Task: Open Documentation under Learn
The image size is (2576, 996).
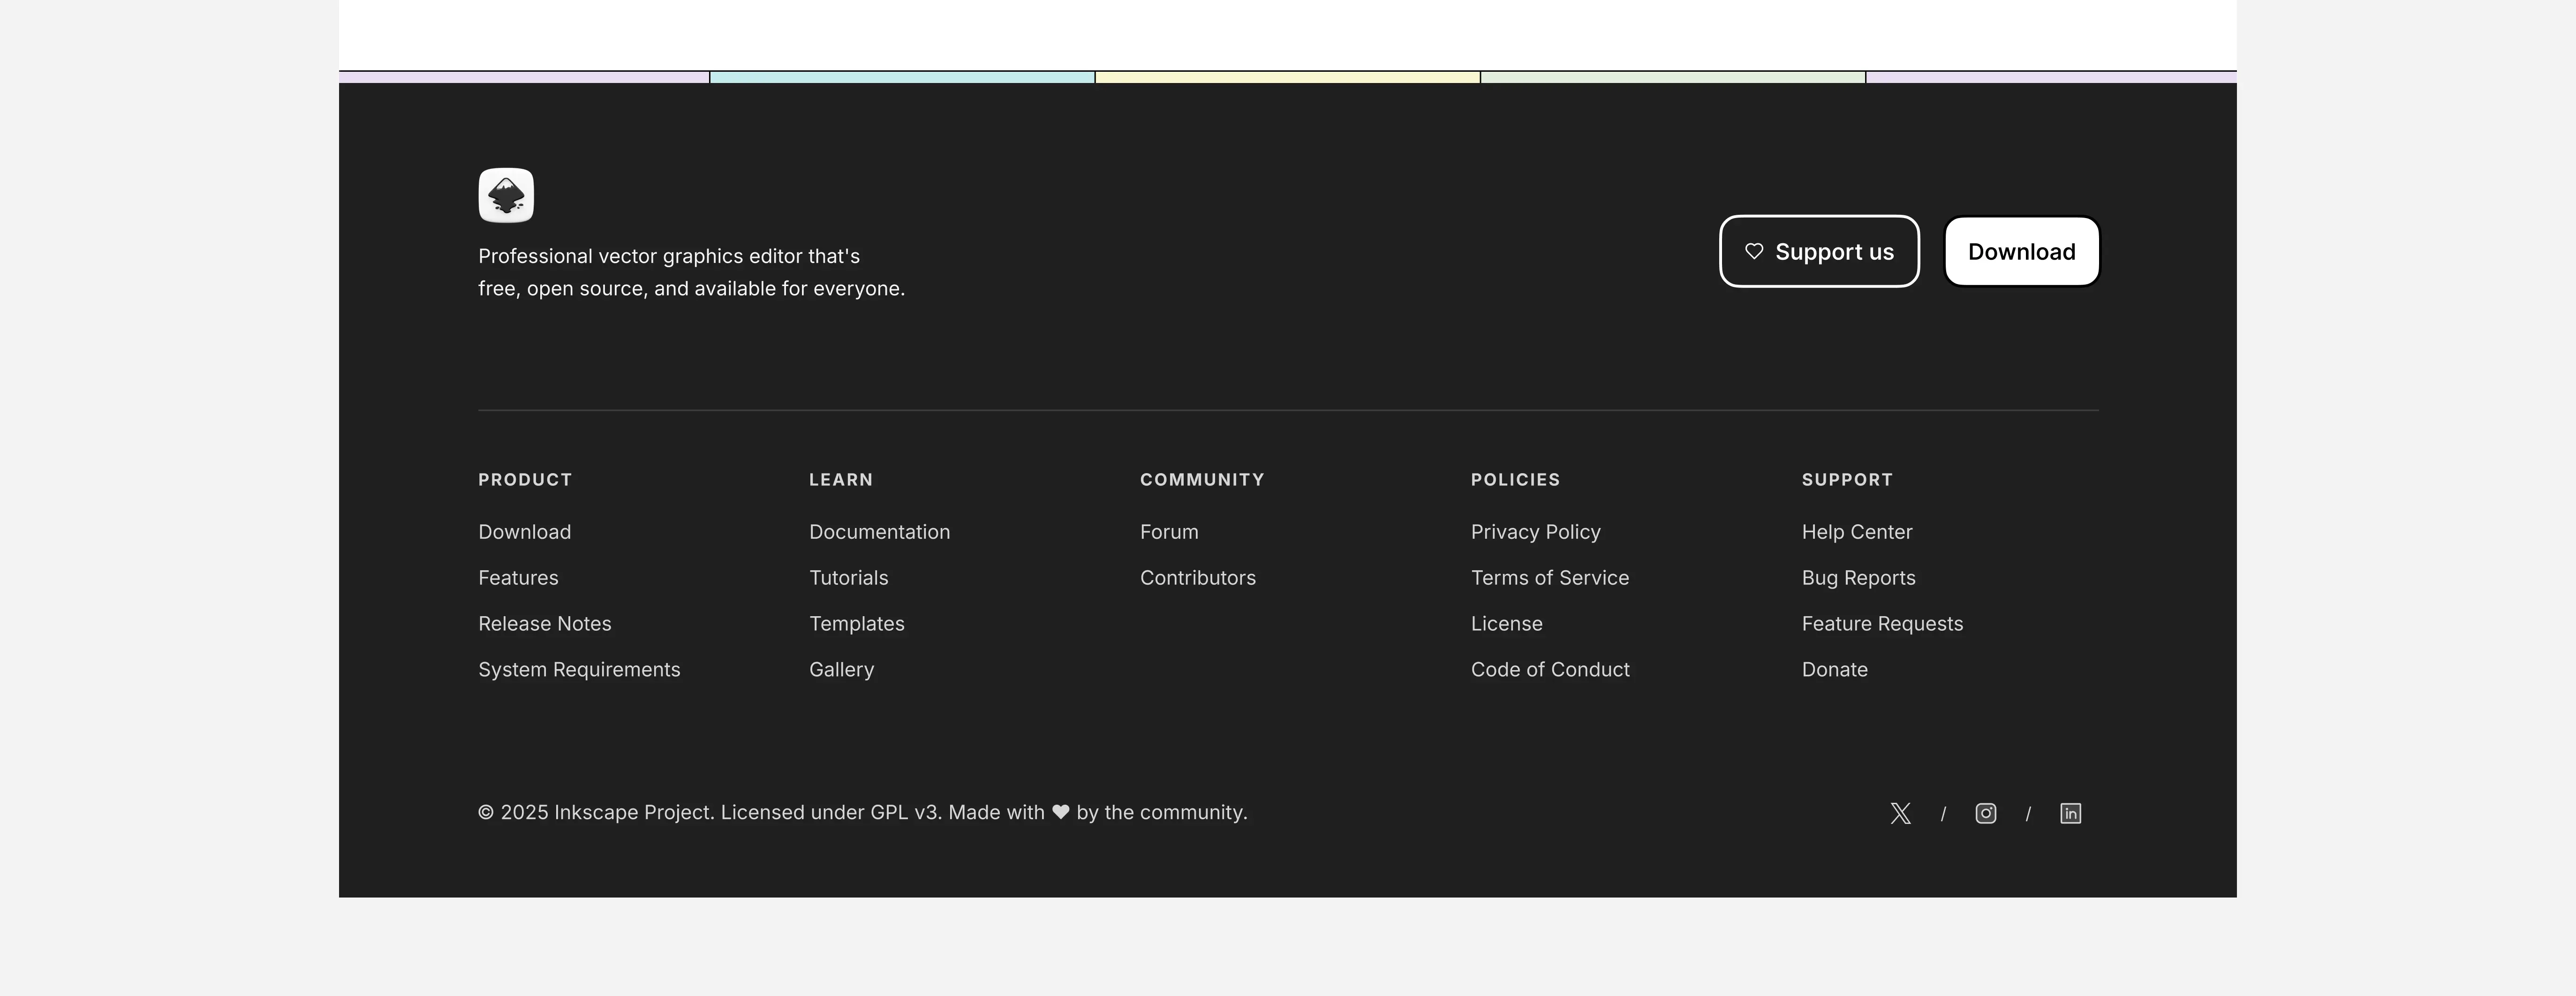Action: pyautogui.click(x=879, y=532)
